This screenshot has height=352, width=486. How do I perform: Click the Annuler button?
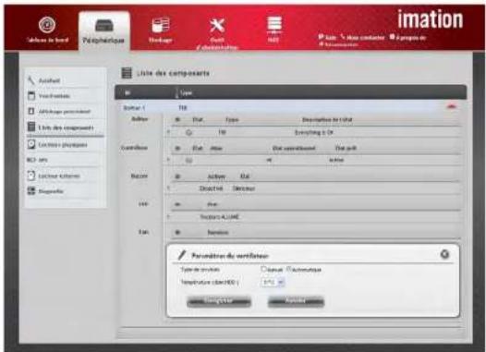(296, 301)
